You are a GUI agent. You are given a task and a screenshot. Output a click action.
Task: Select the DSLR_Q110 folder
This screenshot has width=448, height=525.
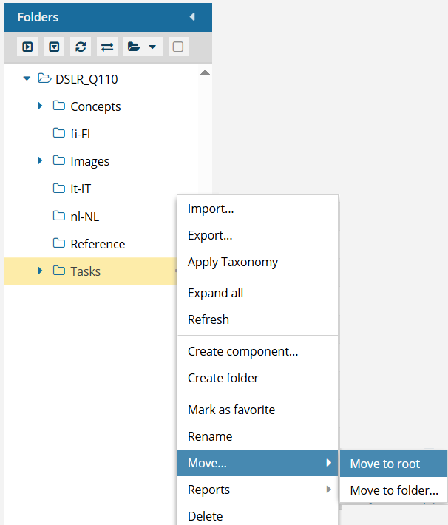point(86,79)
